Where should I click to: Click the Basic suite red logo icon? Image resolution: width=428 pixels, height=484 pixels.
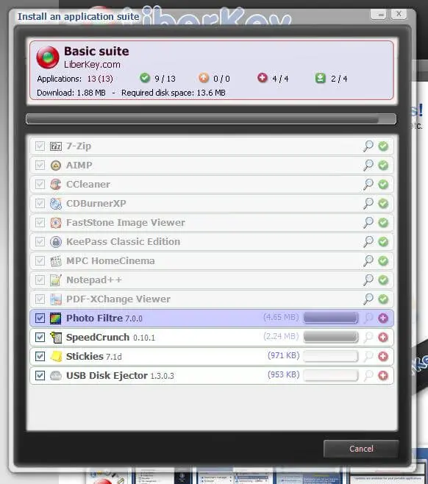[48, 57]
